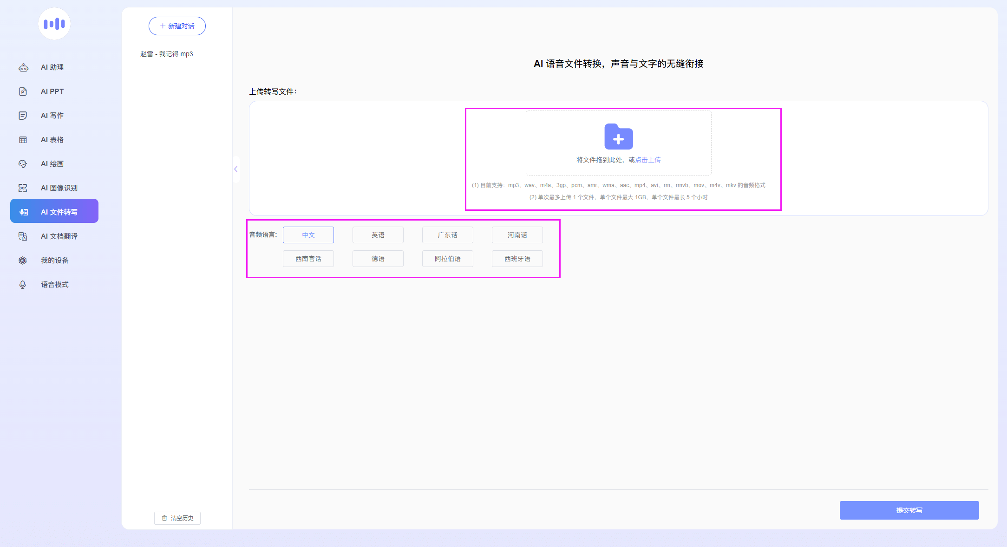Switch to AI 文件转写 menu item
The height and width of the screenshot is (547, 1007).
point(54,212)
